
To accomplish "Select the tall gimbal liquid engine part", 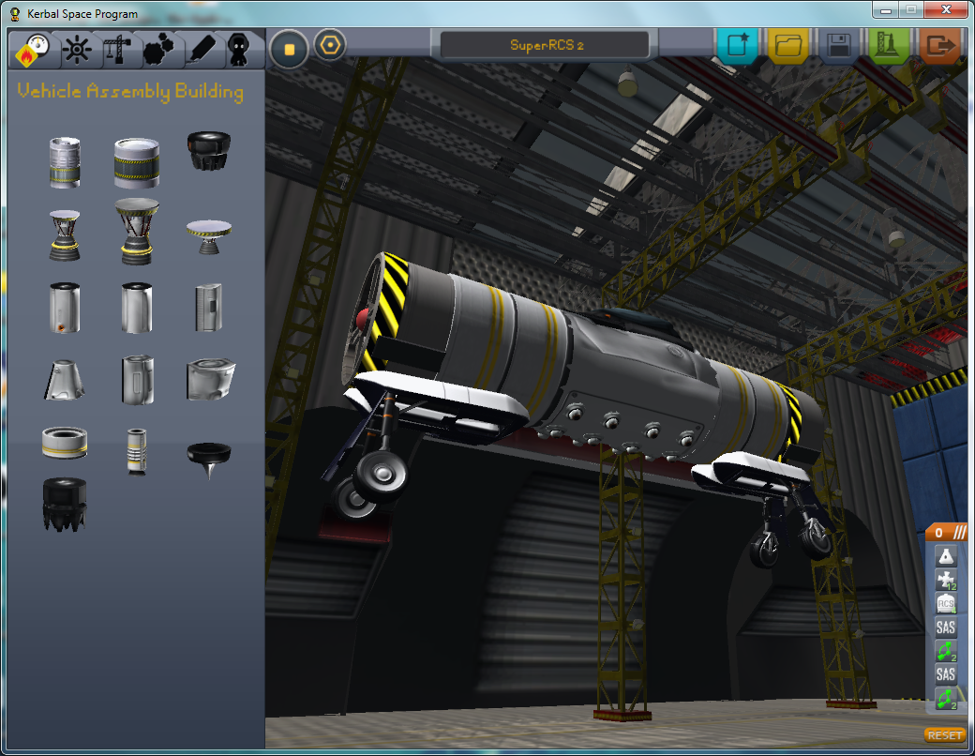I will (x=137, y=232).
